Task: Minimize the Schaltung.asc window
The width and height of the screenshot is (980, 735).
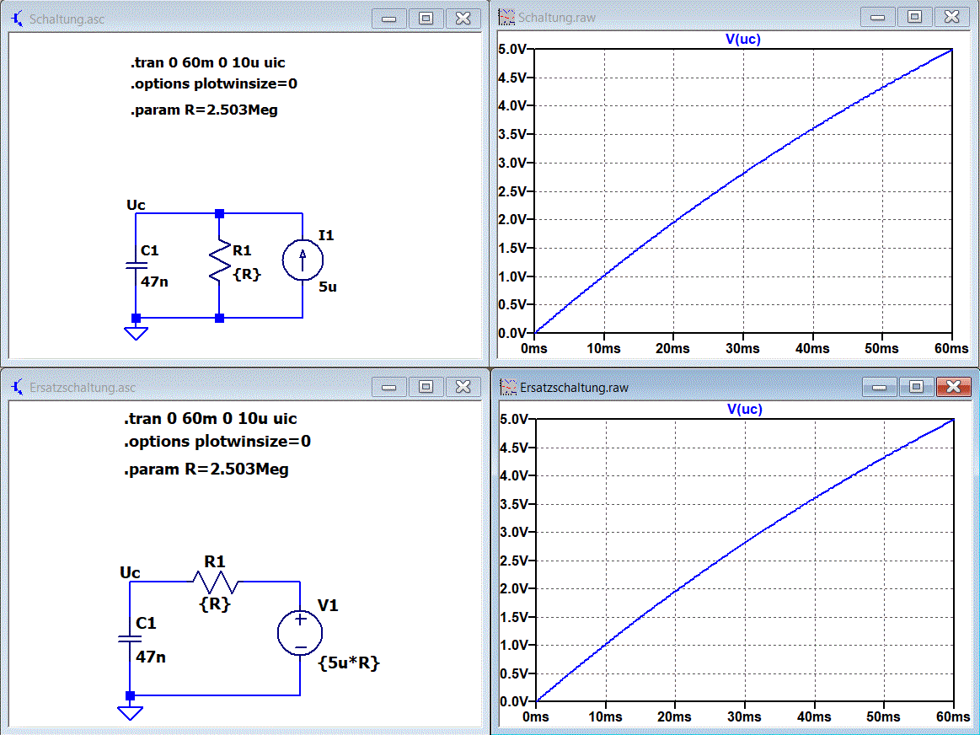Action: (x=388, y=19)
